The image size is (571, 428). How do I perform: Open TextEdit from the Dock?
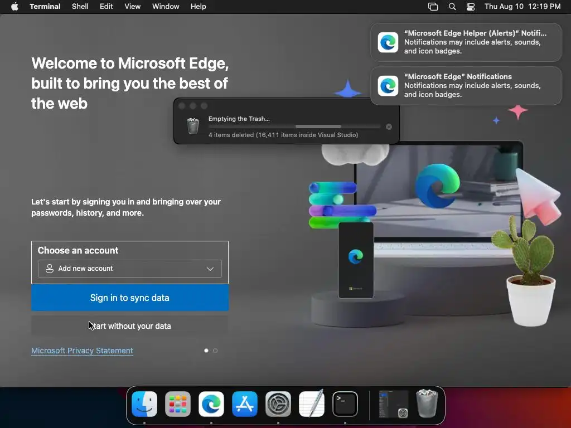click(312, 404)
